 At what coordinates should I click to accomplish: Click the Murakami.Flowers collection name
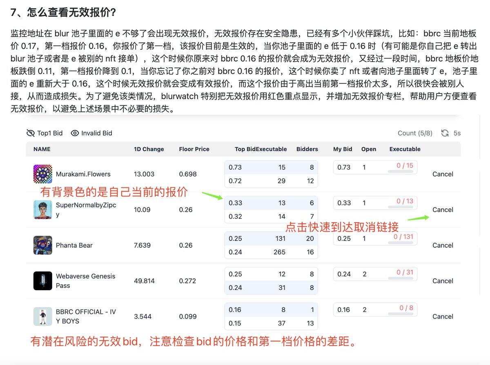(x=83, y=174)
